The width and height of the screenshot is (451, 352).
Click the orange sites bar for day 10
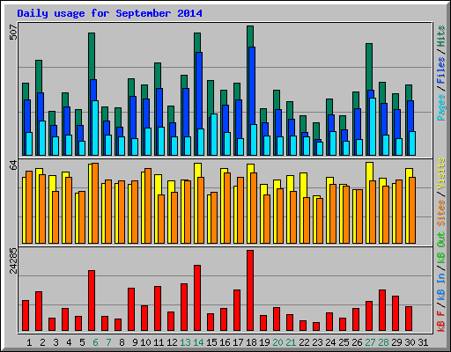coord(148,206)
